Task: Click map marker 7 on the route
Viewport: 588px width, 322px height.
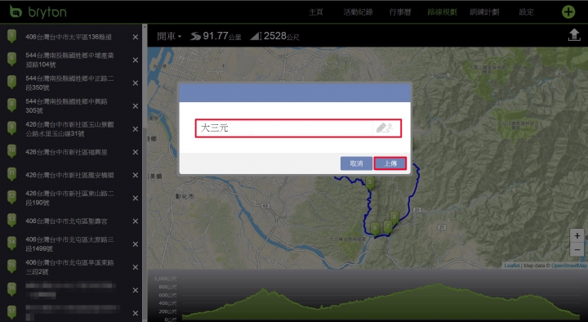Action: coord(387,226)
